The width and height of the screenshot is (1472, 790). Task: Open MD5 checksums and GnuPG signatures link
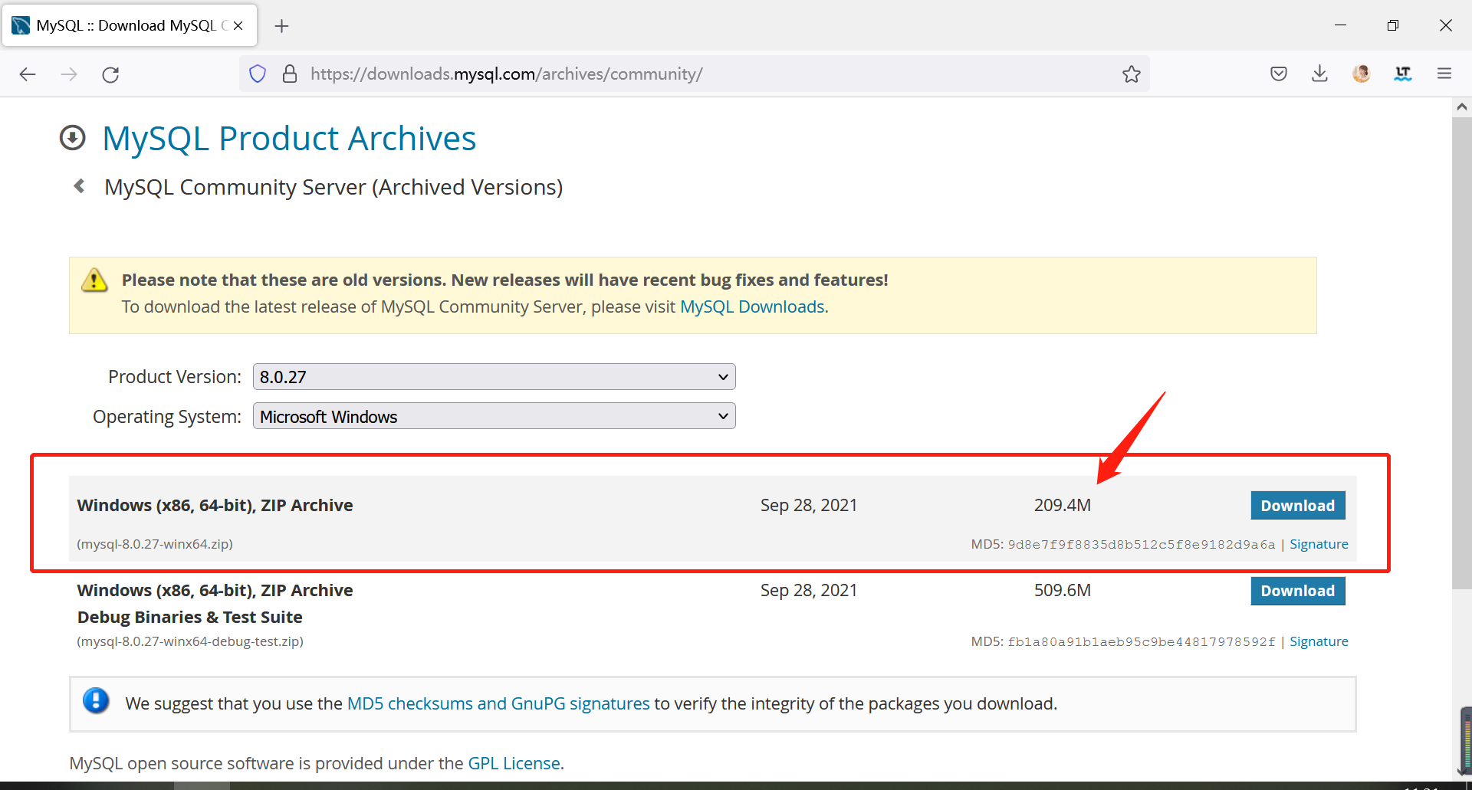[498, 703]
